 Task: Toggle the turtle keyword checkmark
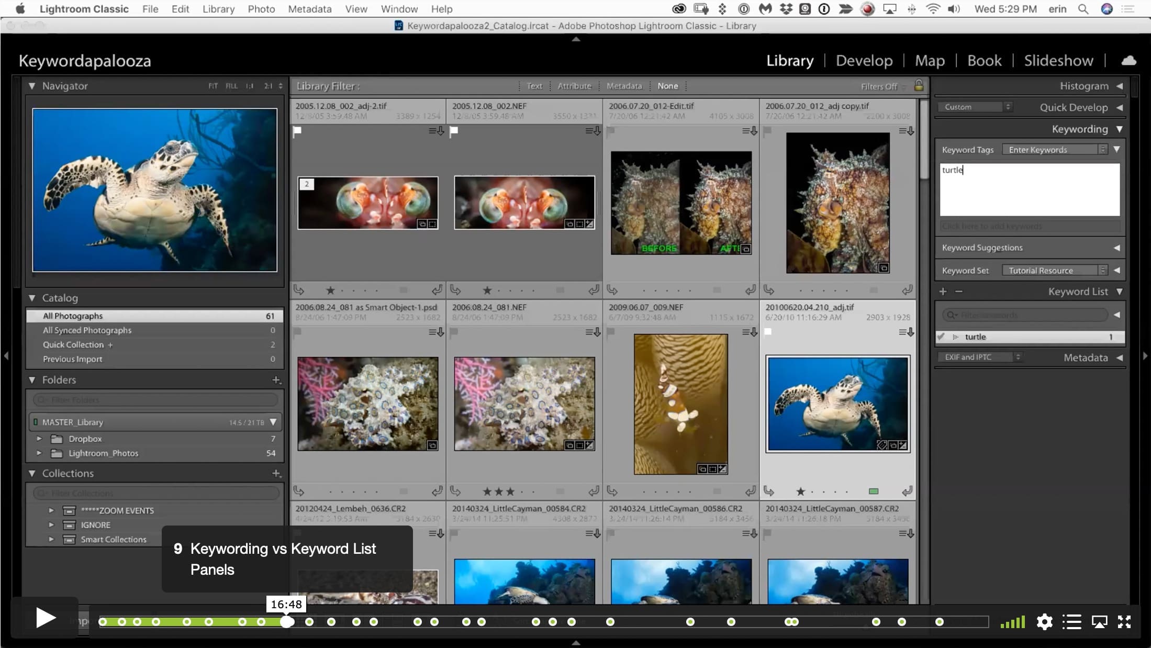(942, 337)
